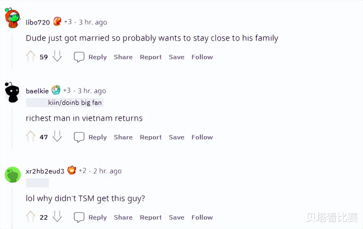The height and width of the screenshot is (229, 363).
Task: Downvote baelkie's comment
Action: (x=57, y=137)
